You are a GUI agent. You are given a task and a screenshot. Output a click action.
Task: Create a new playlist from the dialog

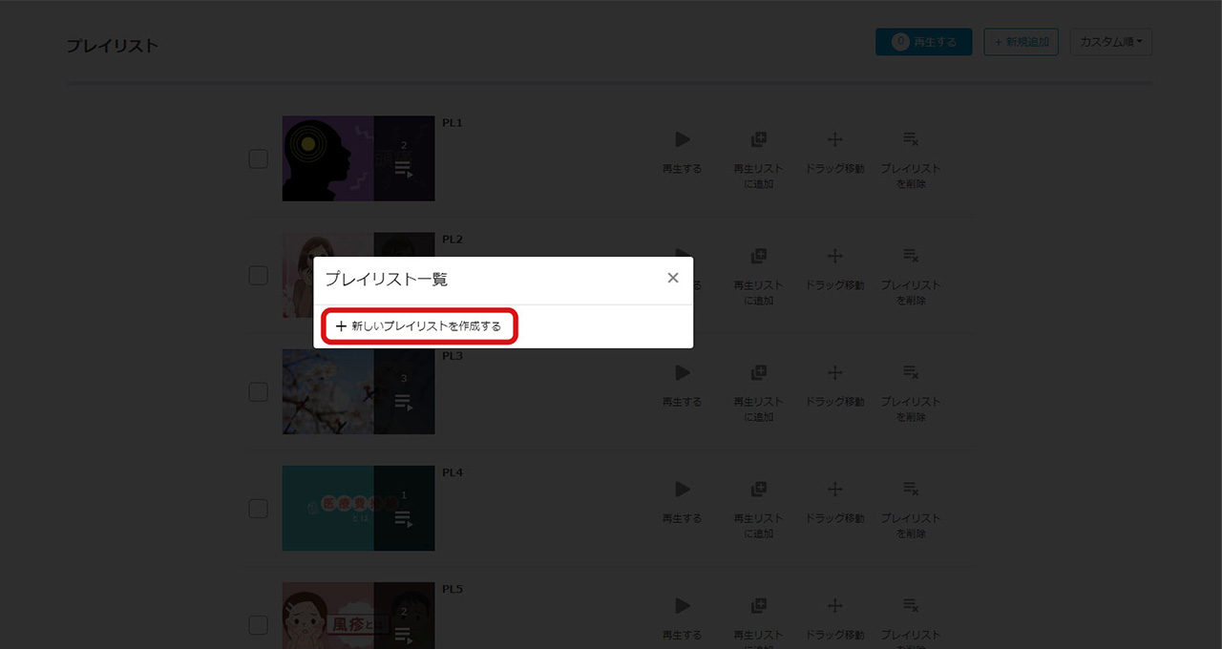click(x=418, y=326)
